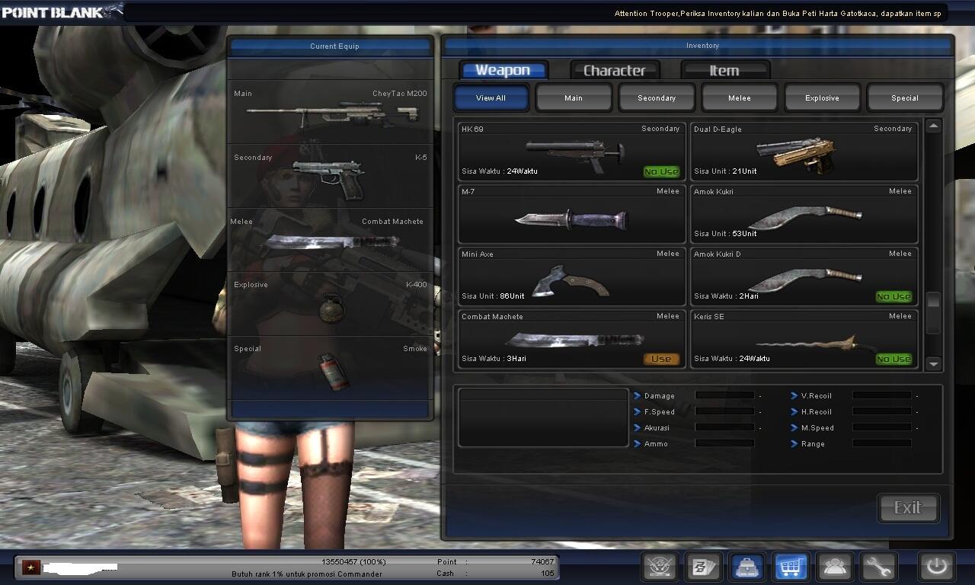975x585 pixels.
Task: Click No Use button on Keris SE
Action: (x=893, y=359)
